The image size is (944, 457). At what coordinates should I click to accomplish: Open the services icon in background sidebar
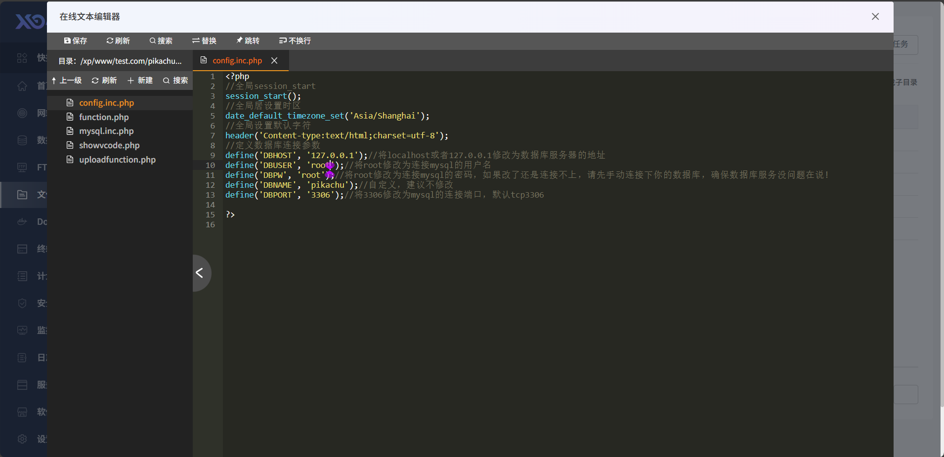pos(22,385)
